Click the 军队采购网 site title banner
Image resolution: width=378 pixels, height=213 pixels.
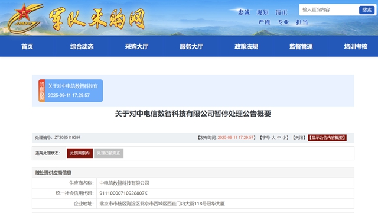pyautogui.click(x=97, y=19)
